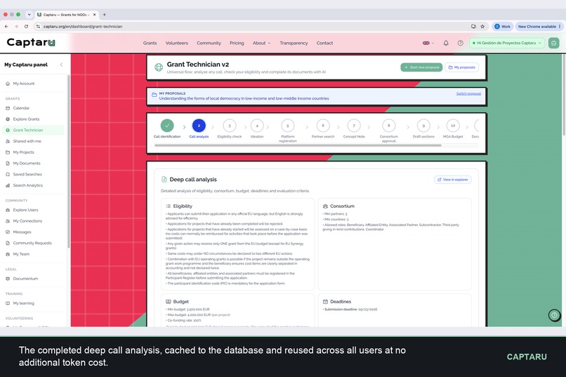Click the Explore Grants sidebar icon
Image resolution: width=566 pixels, height=377 pixels.
coord(8,119)
